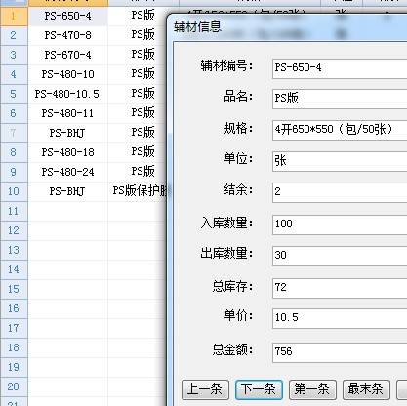Select row header 12
Image resolution: width=407 pixels, height=406 pixels.
pos(14,230)
